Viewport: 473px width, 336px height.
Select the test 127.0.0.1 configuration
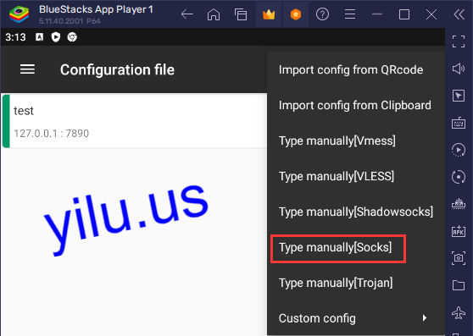point(135,121)
